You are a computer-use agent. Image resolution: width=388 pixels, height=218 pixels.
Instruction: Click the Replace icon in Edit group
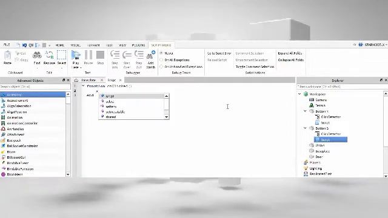[x=49, y=55]
